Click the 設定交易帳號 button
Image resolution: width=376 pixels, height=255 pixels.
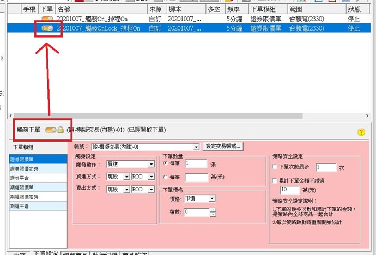[x=223, y=147]
